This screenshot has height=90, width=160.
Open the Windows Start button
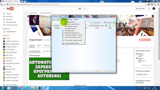click(2, 88)
